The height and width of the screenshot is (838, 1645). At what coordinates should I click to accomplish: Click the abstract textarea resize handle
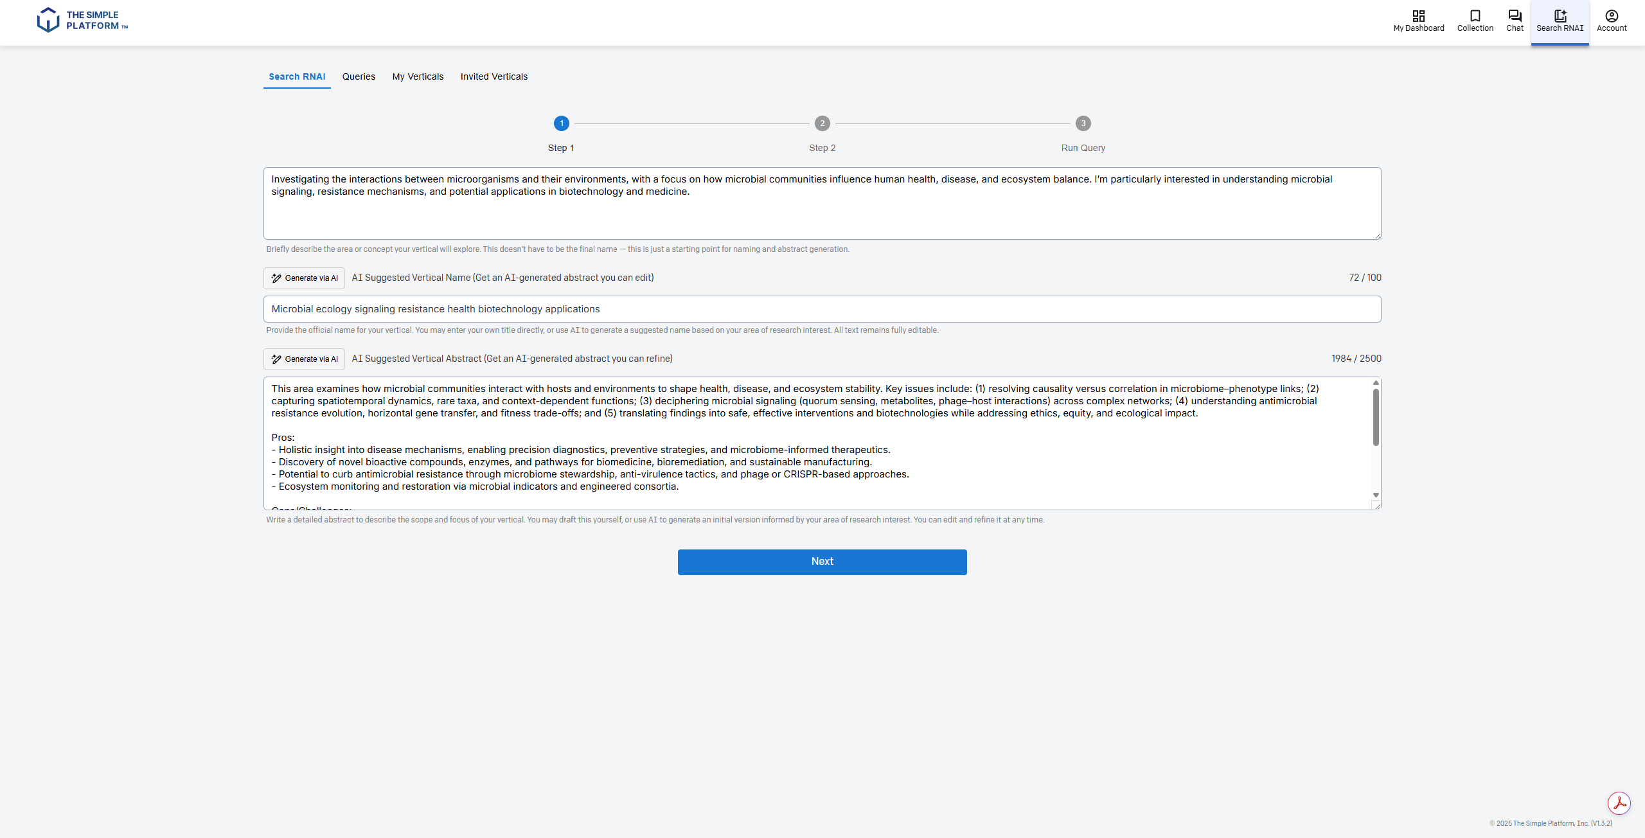[x=1377, y=506]
